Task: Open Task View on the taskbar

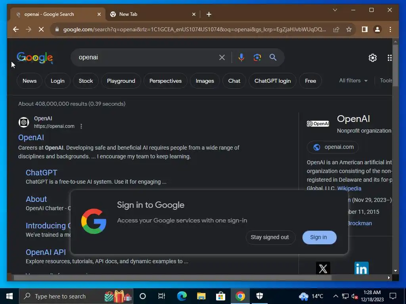Action: point(162,296)
